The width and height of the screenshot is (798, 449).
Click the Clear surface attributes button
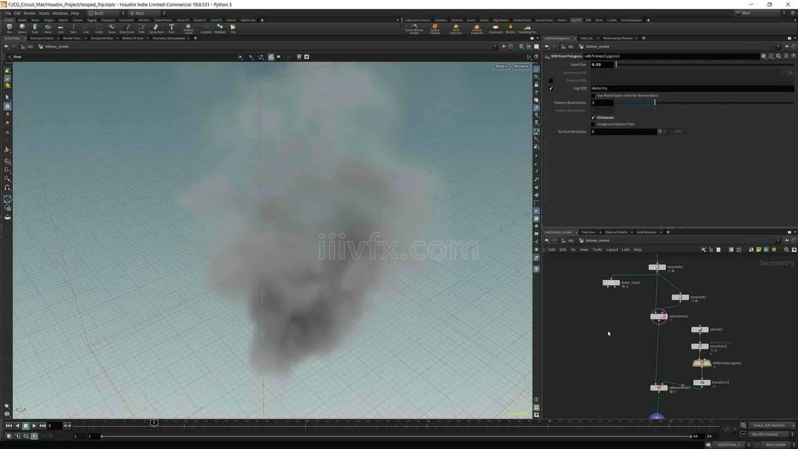click(677, 131)
